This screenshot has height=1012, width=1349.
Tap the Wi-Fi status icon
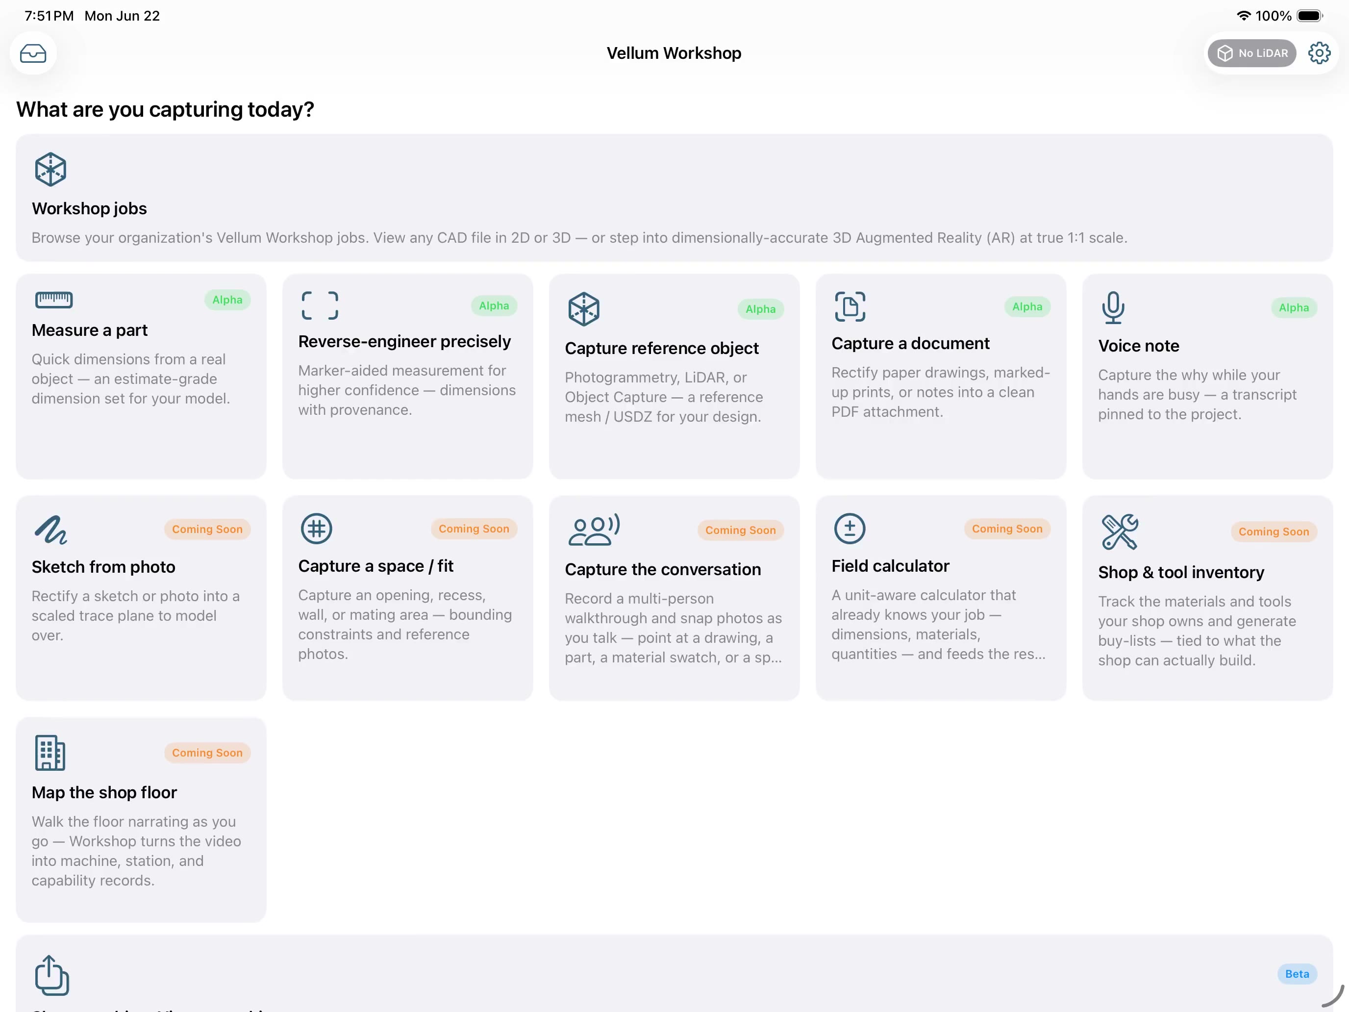pyautogui.click(x=1244, y=16)
